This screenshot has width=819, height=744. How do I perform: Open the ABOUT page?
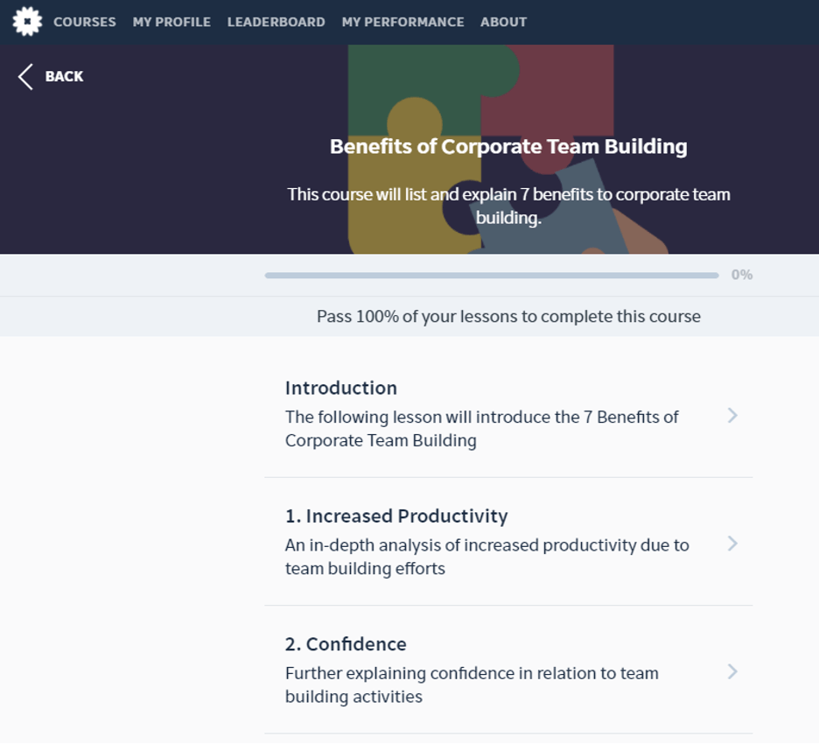[503, 22]
